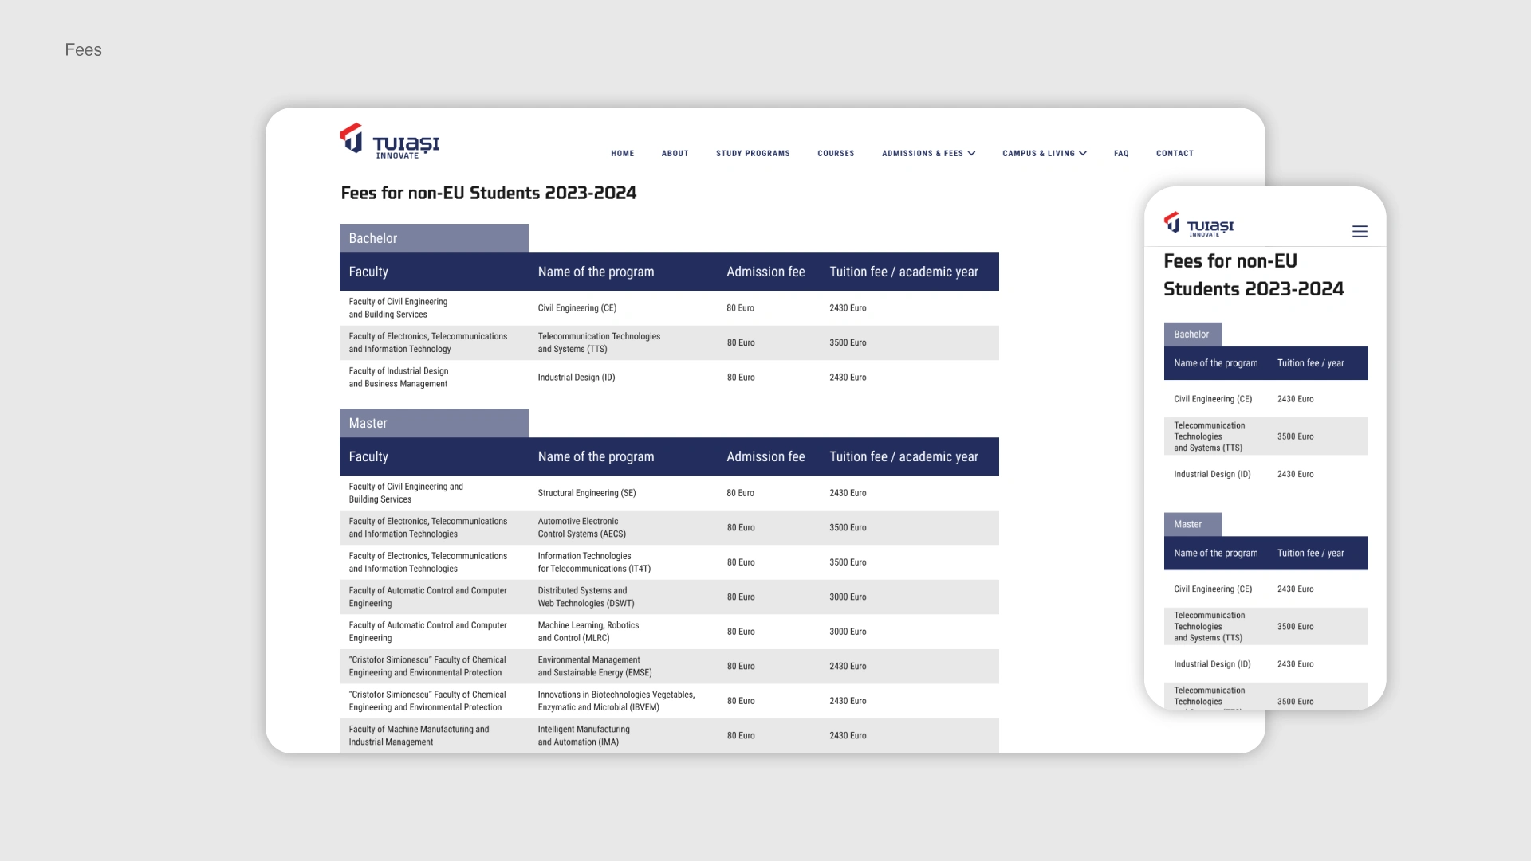Expand the Campus & Living chevron
The height and width of the screenshot is (861, 1531).
[1083, 154]
